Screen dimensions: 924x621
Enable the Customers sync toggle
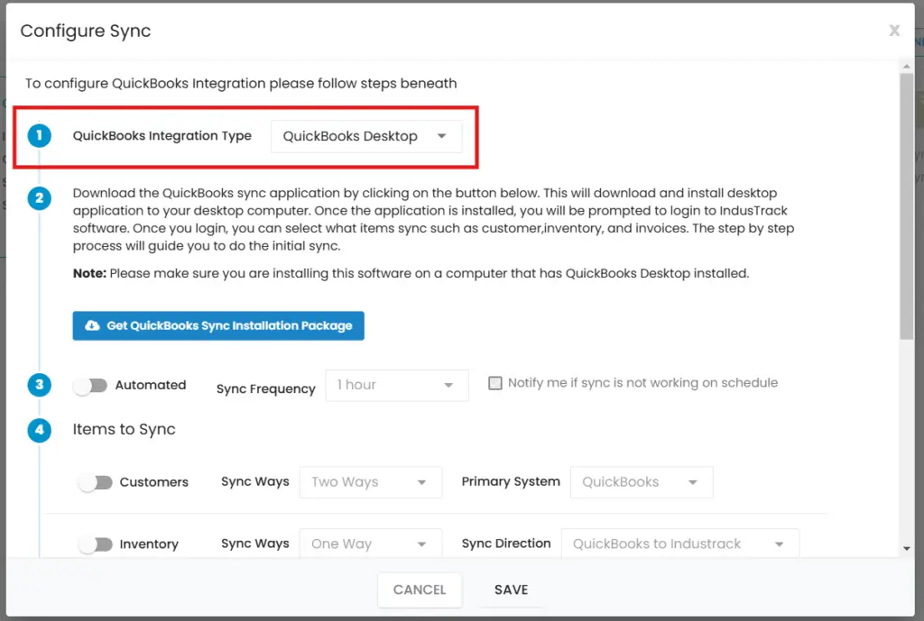click(96, 483)
